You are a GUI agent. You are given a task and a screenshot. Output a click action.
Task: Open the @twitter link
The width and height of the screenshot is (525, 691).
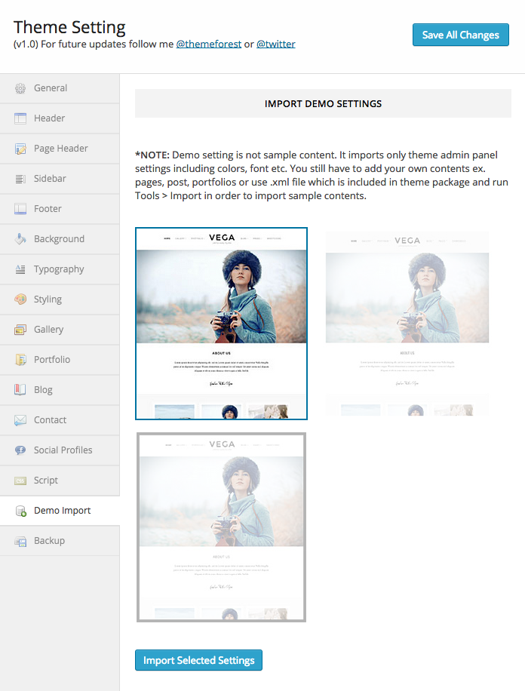pos(275,45)
